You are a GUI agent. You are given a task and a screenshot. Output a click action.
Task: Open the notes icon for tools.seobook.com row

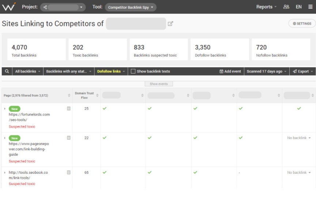tap(68, 172)
